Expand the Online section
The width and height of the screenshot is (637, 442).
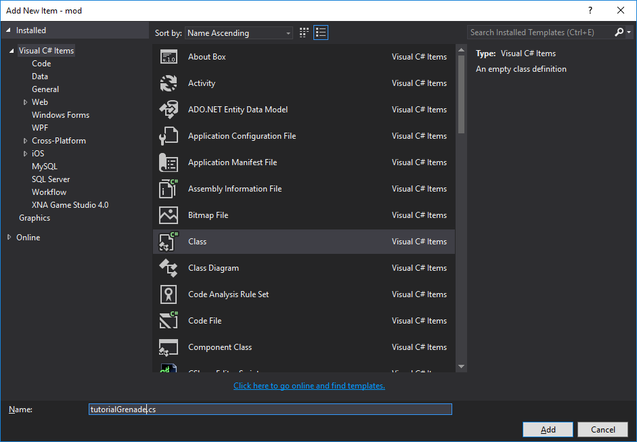9,238
